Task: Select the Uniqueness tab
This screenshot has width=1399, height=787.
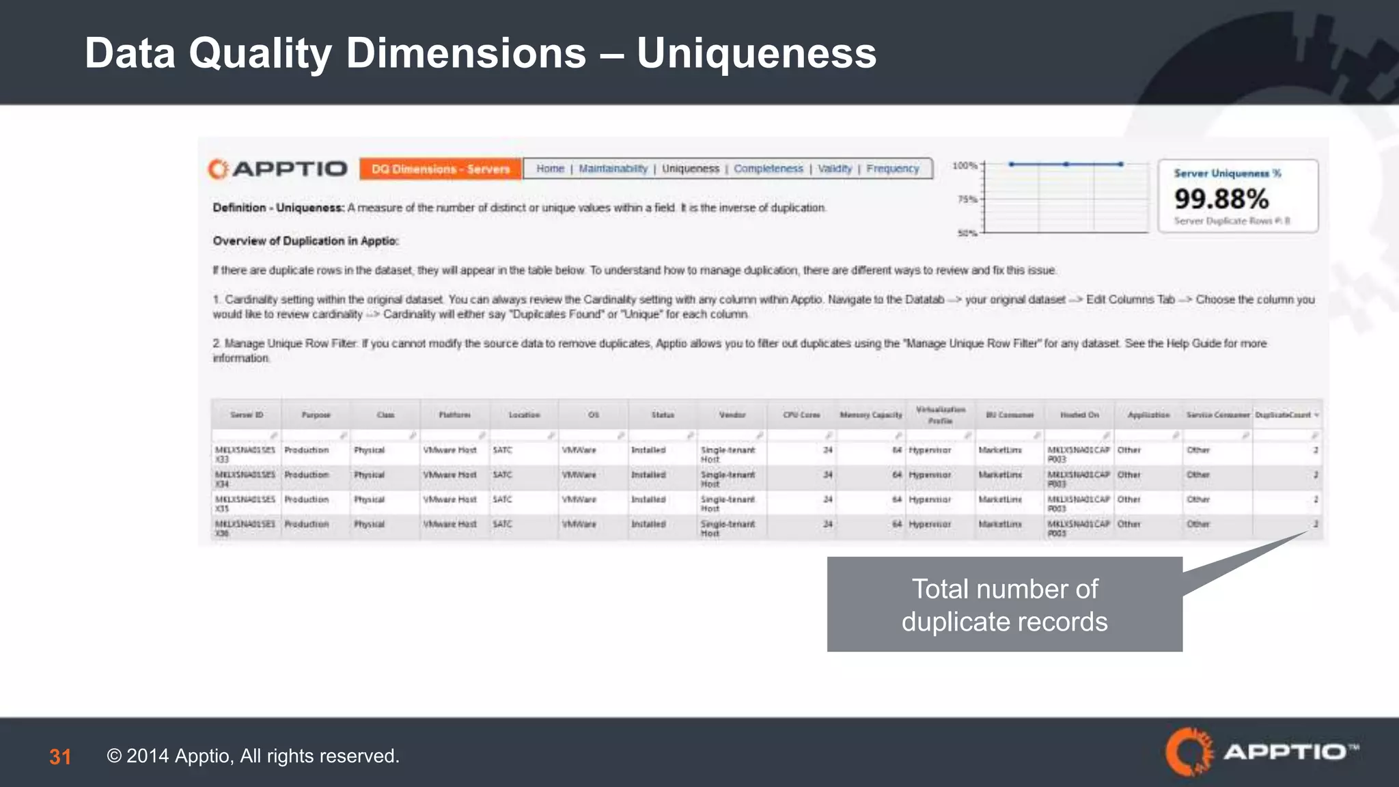Action: coord(691,169)
